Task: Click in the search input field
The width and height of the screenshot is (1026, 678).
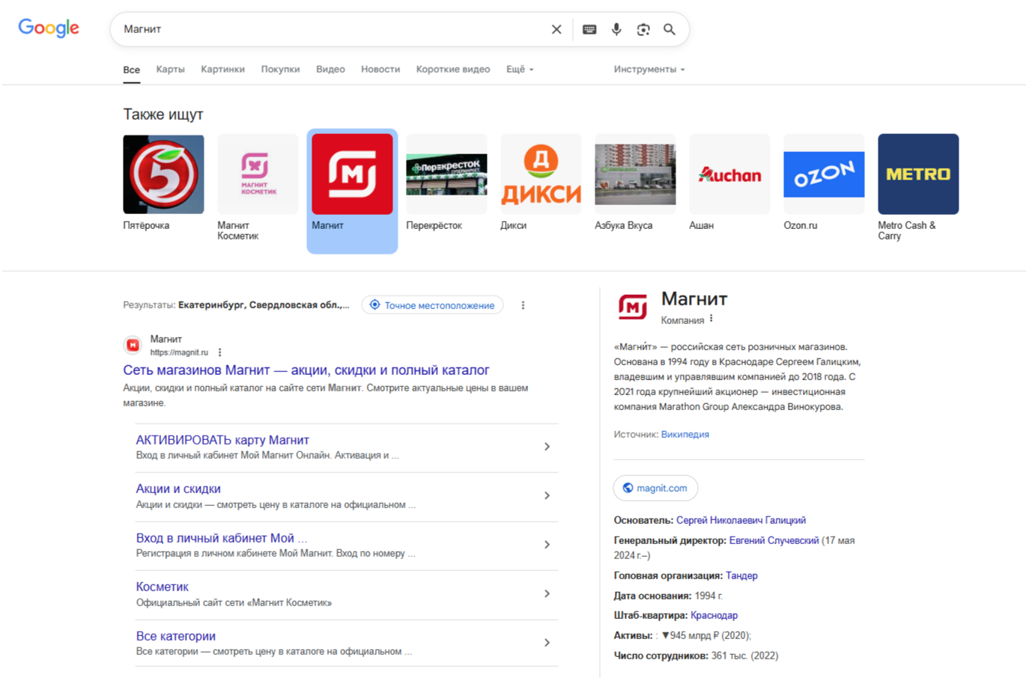Action: click(330, 29)
